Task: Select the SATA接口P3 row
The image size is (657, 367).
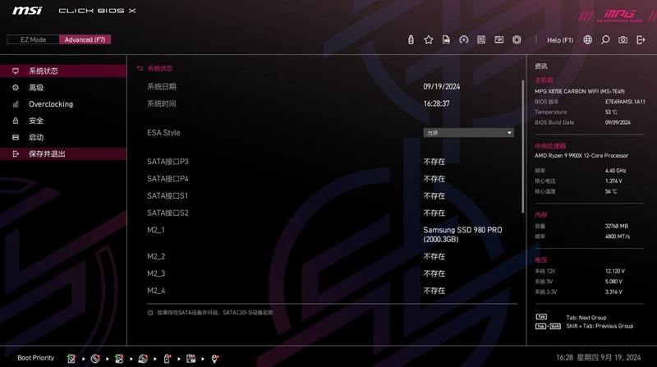Action: click(x=331, y=162)
